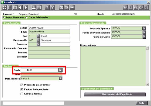The width and height of the screenshot is (151, 106).
Task: Click the FE toolbar button
Action: [x=136, y=8]
